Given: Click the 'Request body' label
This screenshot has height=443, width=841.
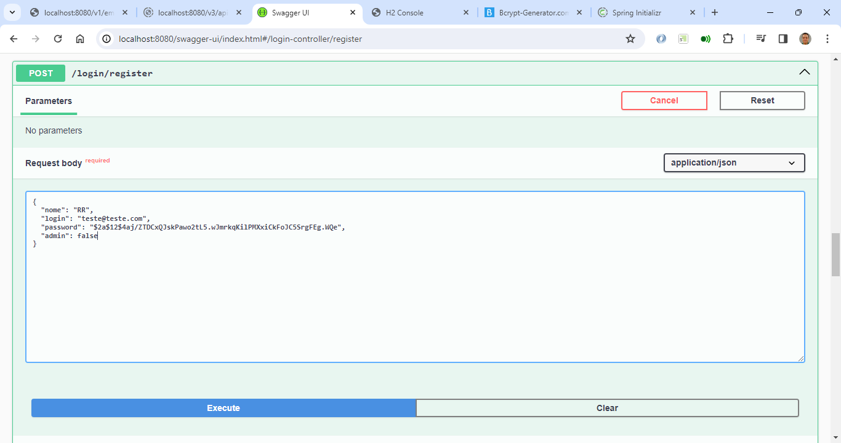Looking at the screenshot, I should pos(54,163).
